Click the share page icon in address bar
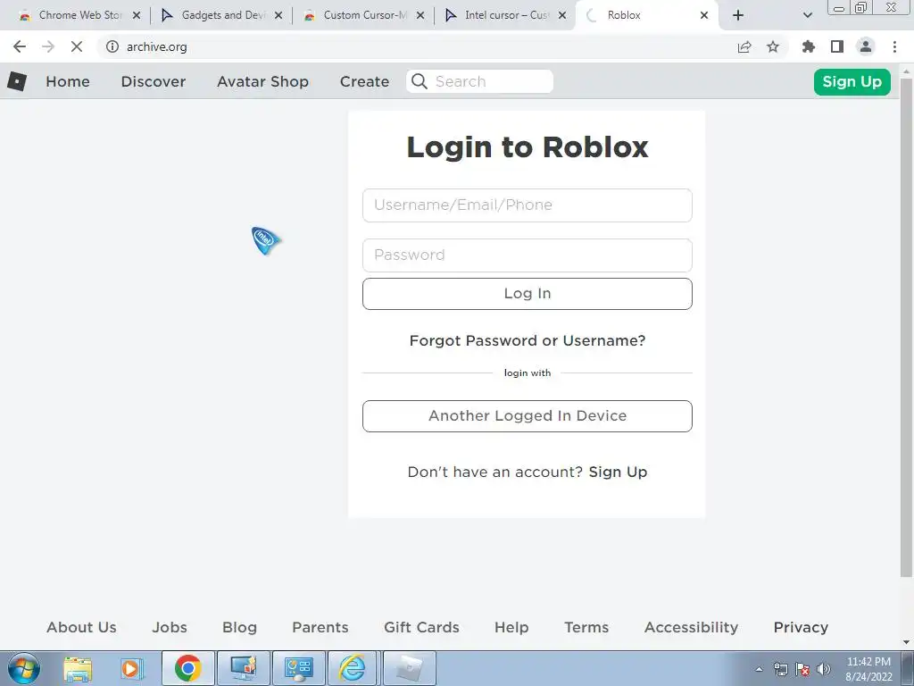This screenshot has height=686, width=914. 744,46
